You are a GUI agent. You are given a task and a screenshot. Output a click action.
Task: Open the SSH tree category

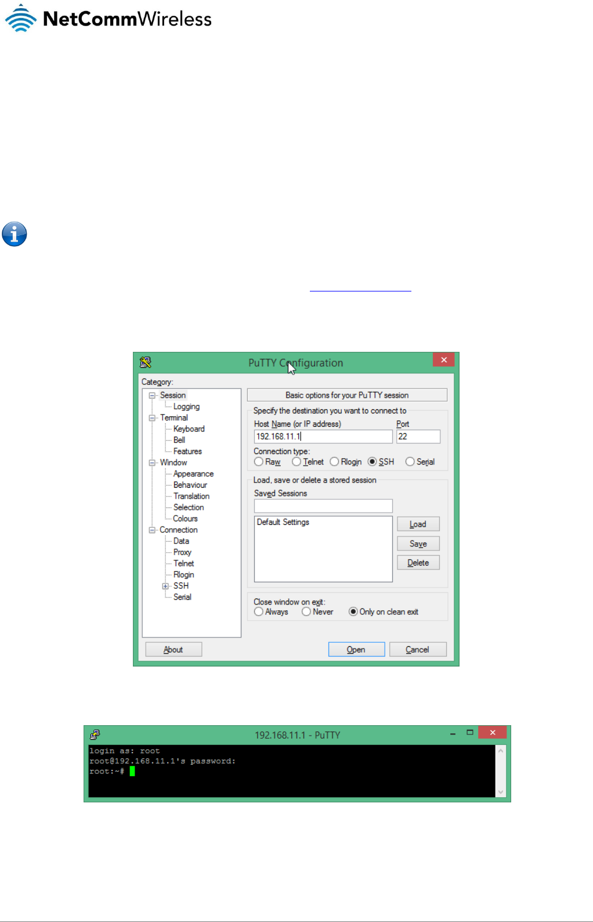point(181,586)
